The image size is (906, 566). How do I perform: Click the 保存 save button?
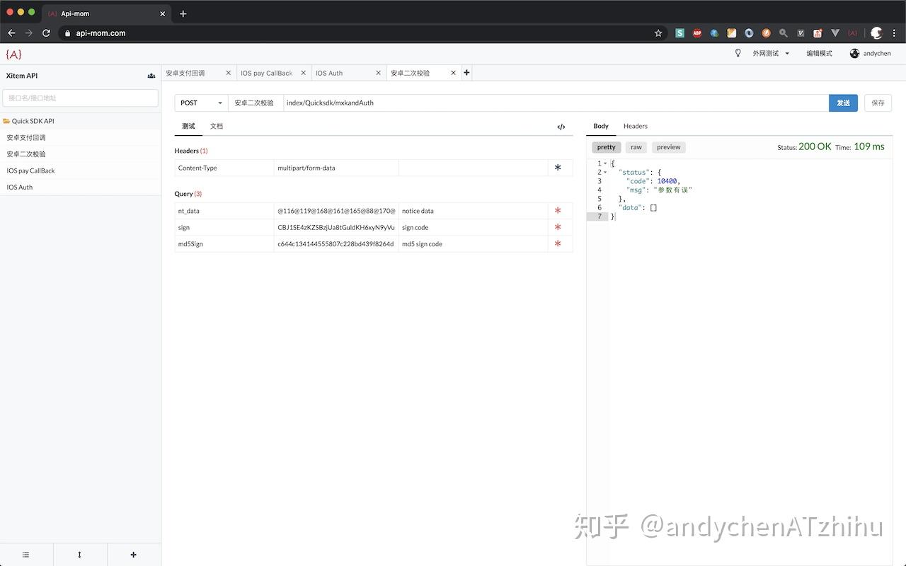click(878, 103)
